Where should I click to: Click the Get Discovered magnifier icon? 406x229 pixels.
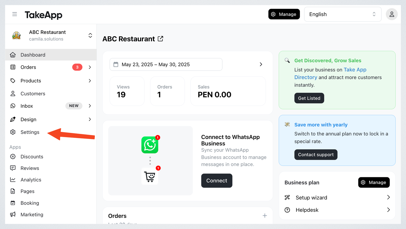coord(287,60)
